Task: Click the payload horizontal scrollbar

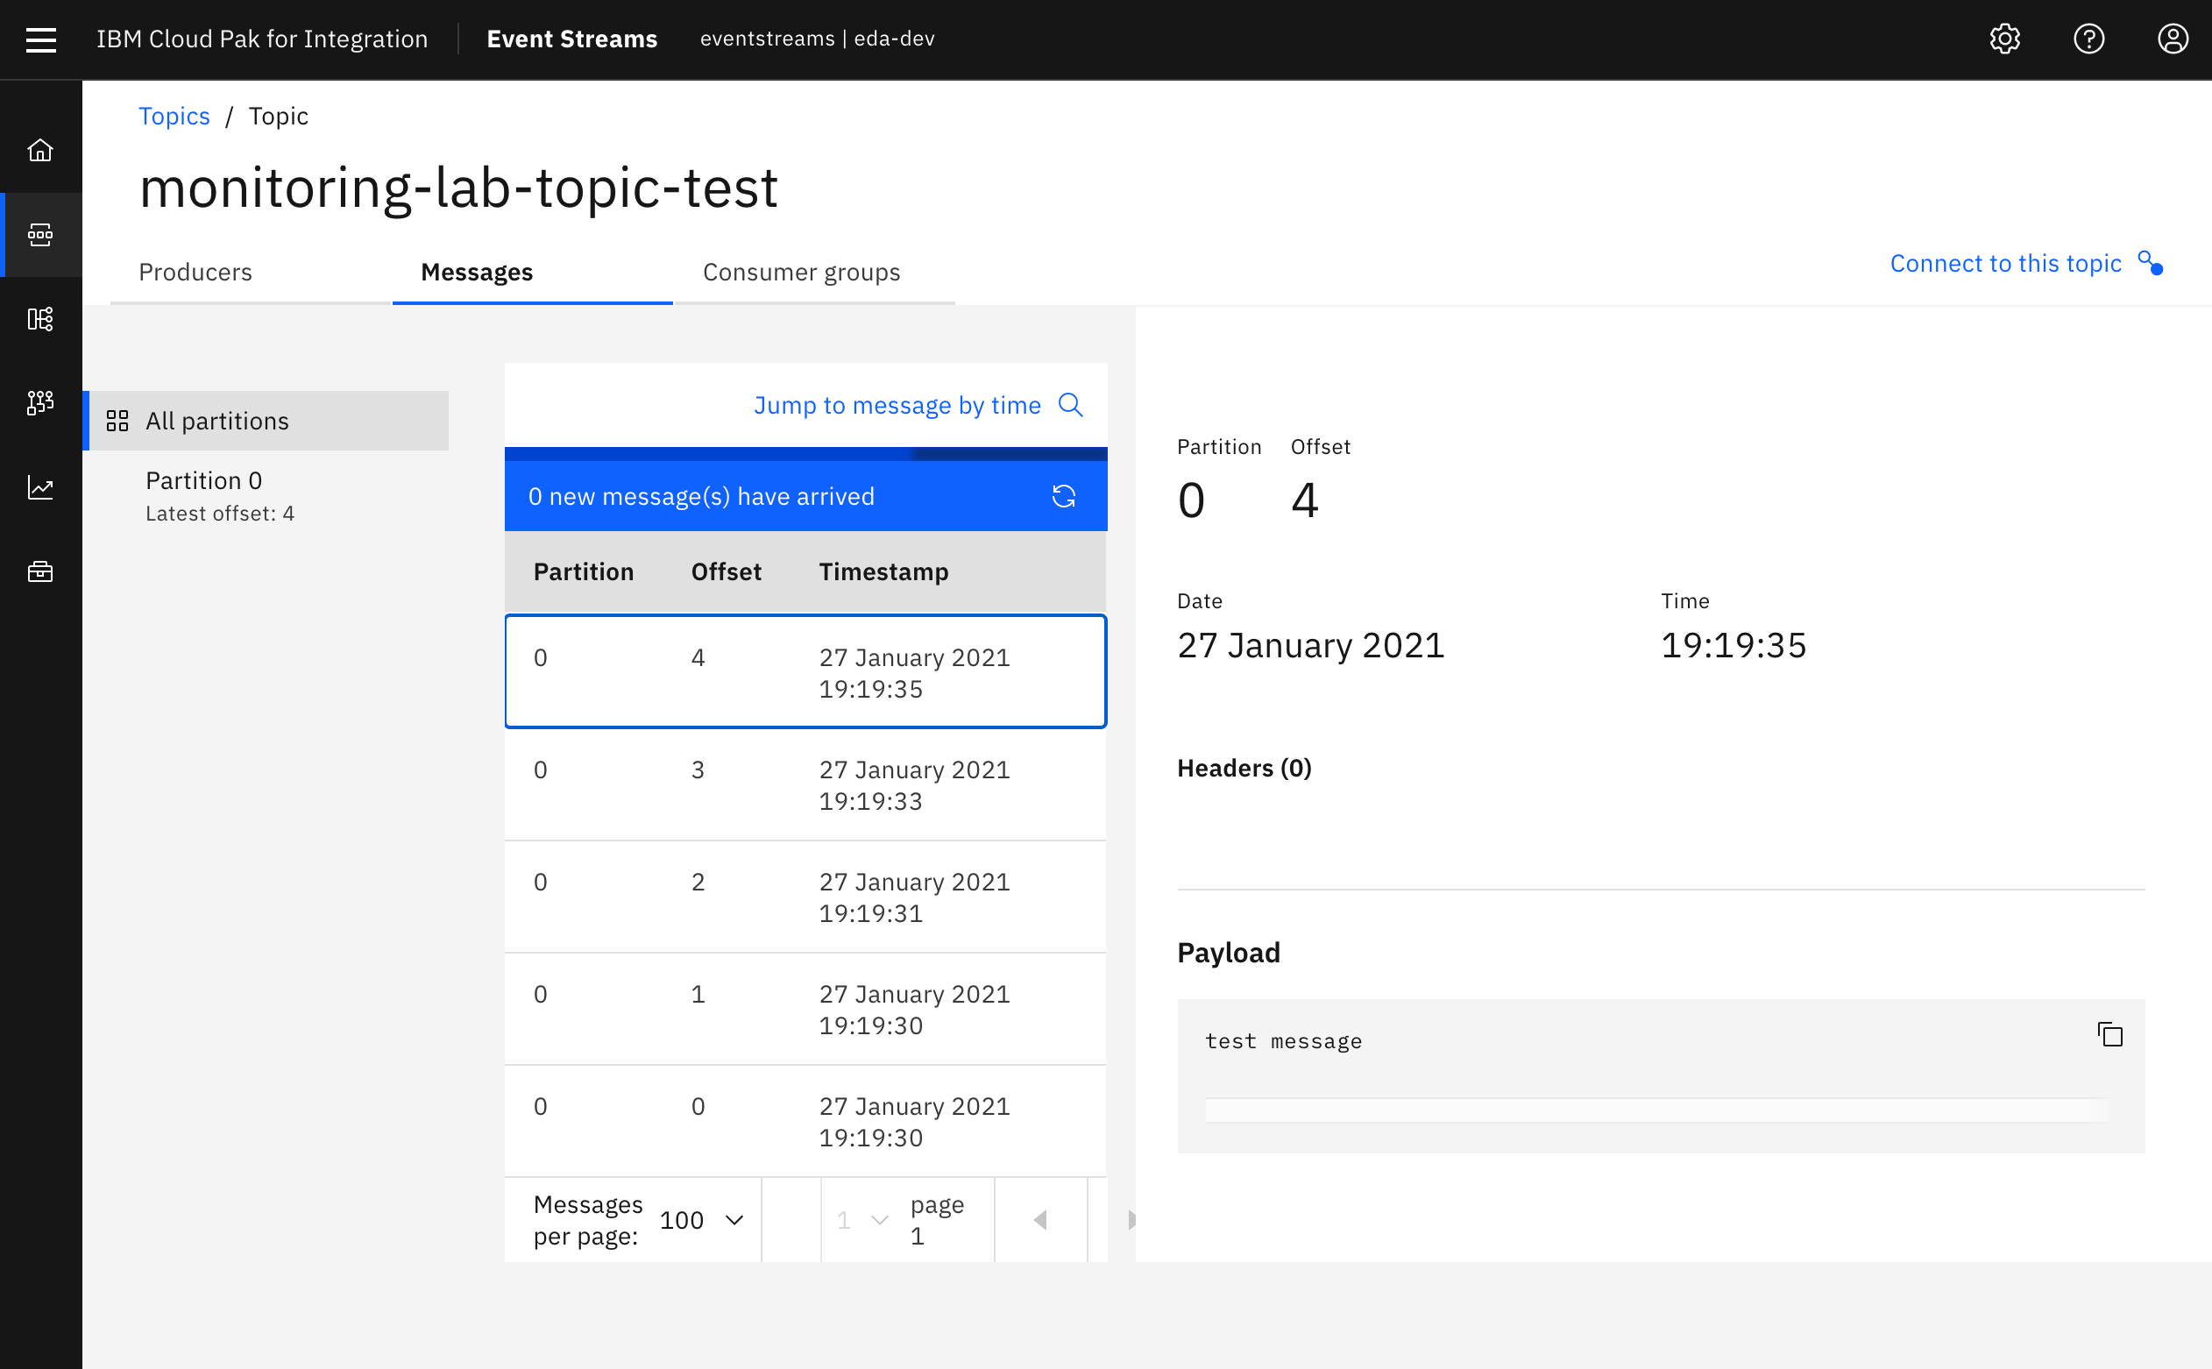Action: (x=1656, y=1110)
